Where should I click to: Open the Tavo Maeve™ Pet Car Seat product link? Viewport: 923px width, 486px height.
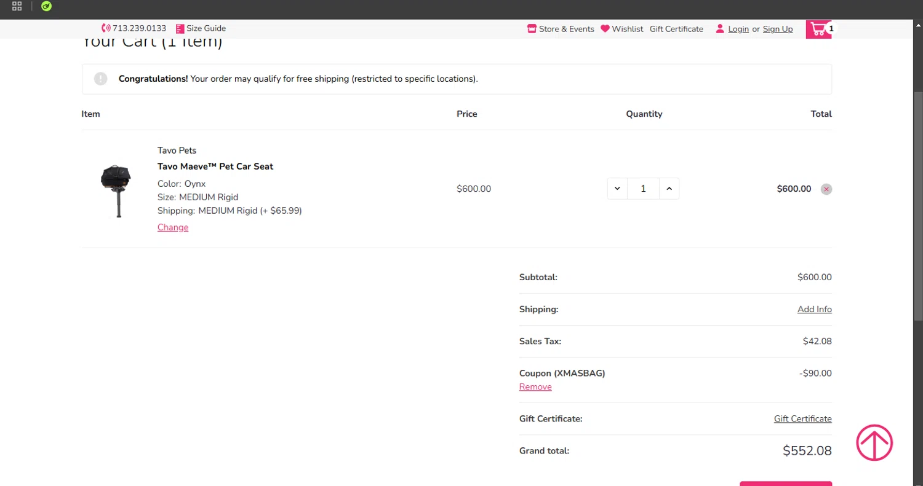tap(215, 167)
